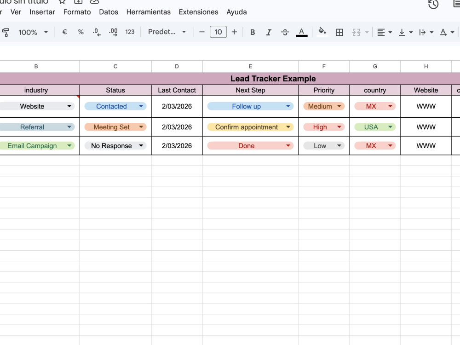This screenshot has width=460, height=345.
Task: Click horizontal align icon
Action: 381,32
